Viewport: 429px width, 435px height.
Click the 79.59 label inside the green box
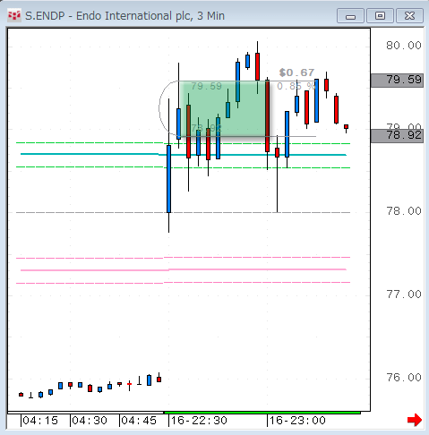coord(206,87)
